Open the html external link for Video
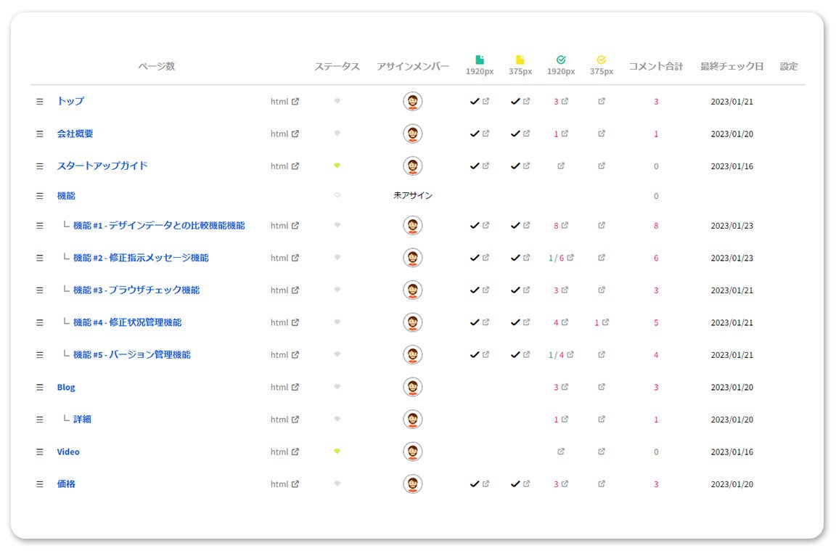836x551 pixels. coord(284,452)
